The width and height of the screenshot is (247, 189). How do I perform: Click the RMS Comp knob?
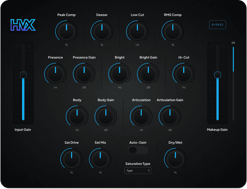pyautogui.click(x=173, y=31)
